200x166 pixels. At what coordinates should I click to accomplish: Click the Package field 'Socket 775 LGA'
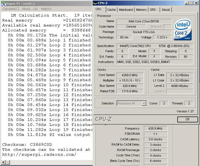tap(144, 32)
